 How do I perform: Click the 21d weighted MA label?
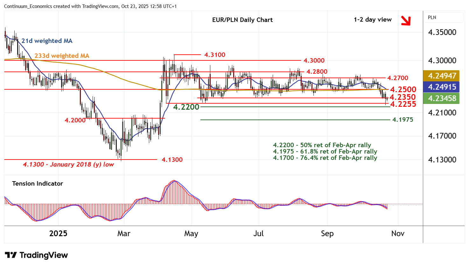47,41
